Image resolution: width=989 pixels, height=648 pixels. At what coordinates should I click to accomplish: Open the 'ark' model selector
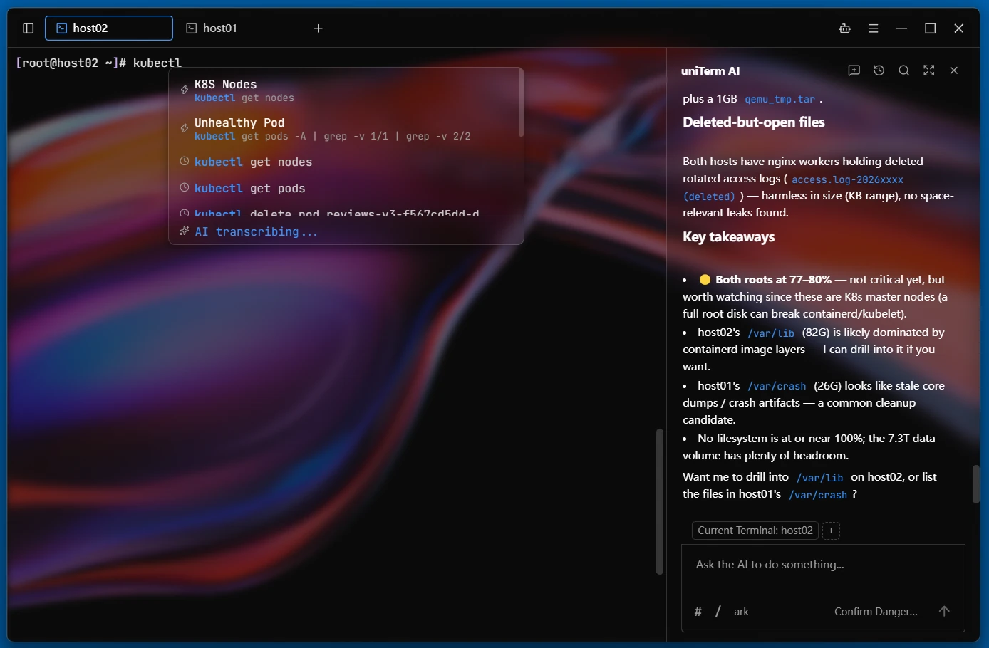(742, 612)
